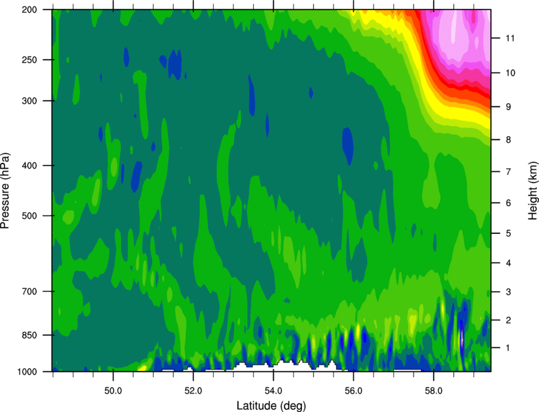539x412 pixels.
Task: Pick the 11 km height tick label
Action: tap(510, 38)
